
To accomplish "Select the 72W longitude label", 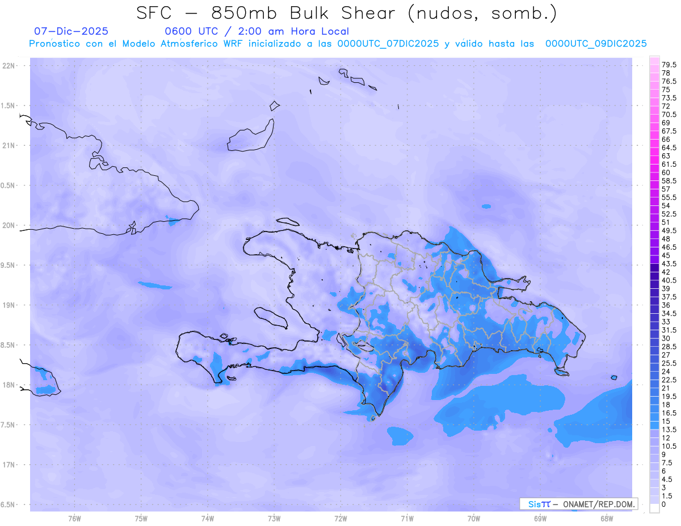I will (341, 518).
